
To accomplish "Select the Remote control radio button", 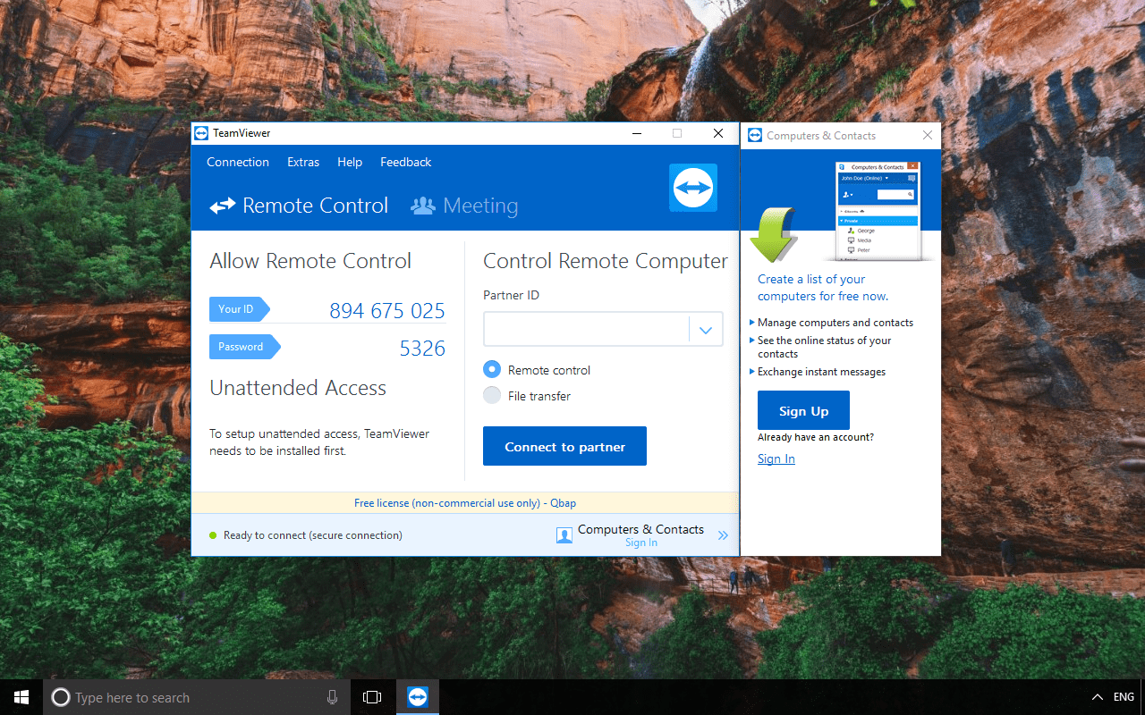I will coord(492,369).
